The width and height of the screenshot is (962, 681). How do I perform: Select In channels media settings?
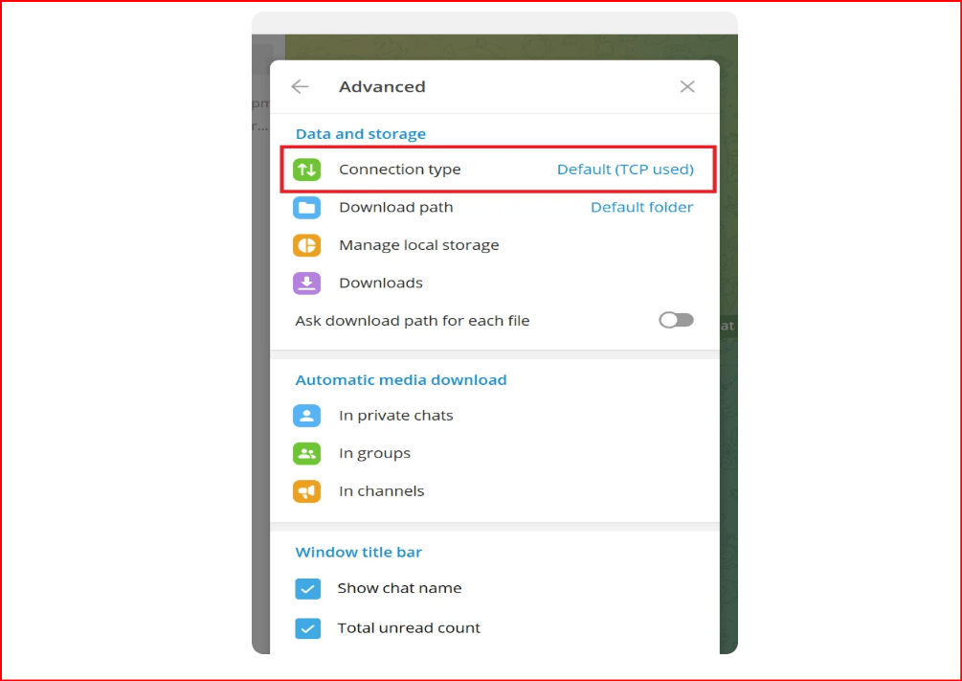[381, 491]
